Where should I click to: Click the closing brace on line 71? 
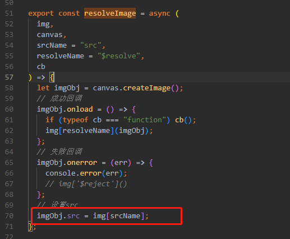(30, 227)
